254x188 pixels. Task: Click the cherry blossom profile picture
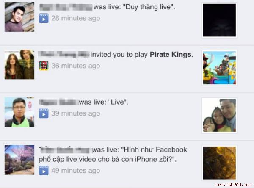[19, 160]
